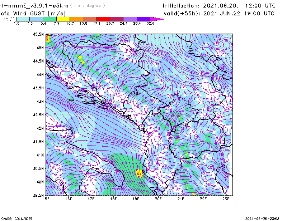Viewport: 287px width, 221px height.
Task: Click the yellow gust patch near 19E 40.3N
Action: pos(140,173)
